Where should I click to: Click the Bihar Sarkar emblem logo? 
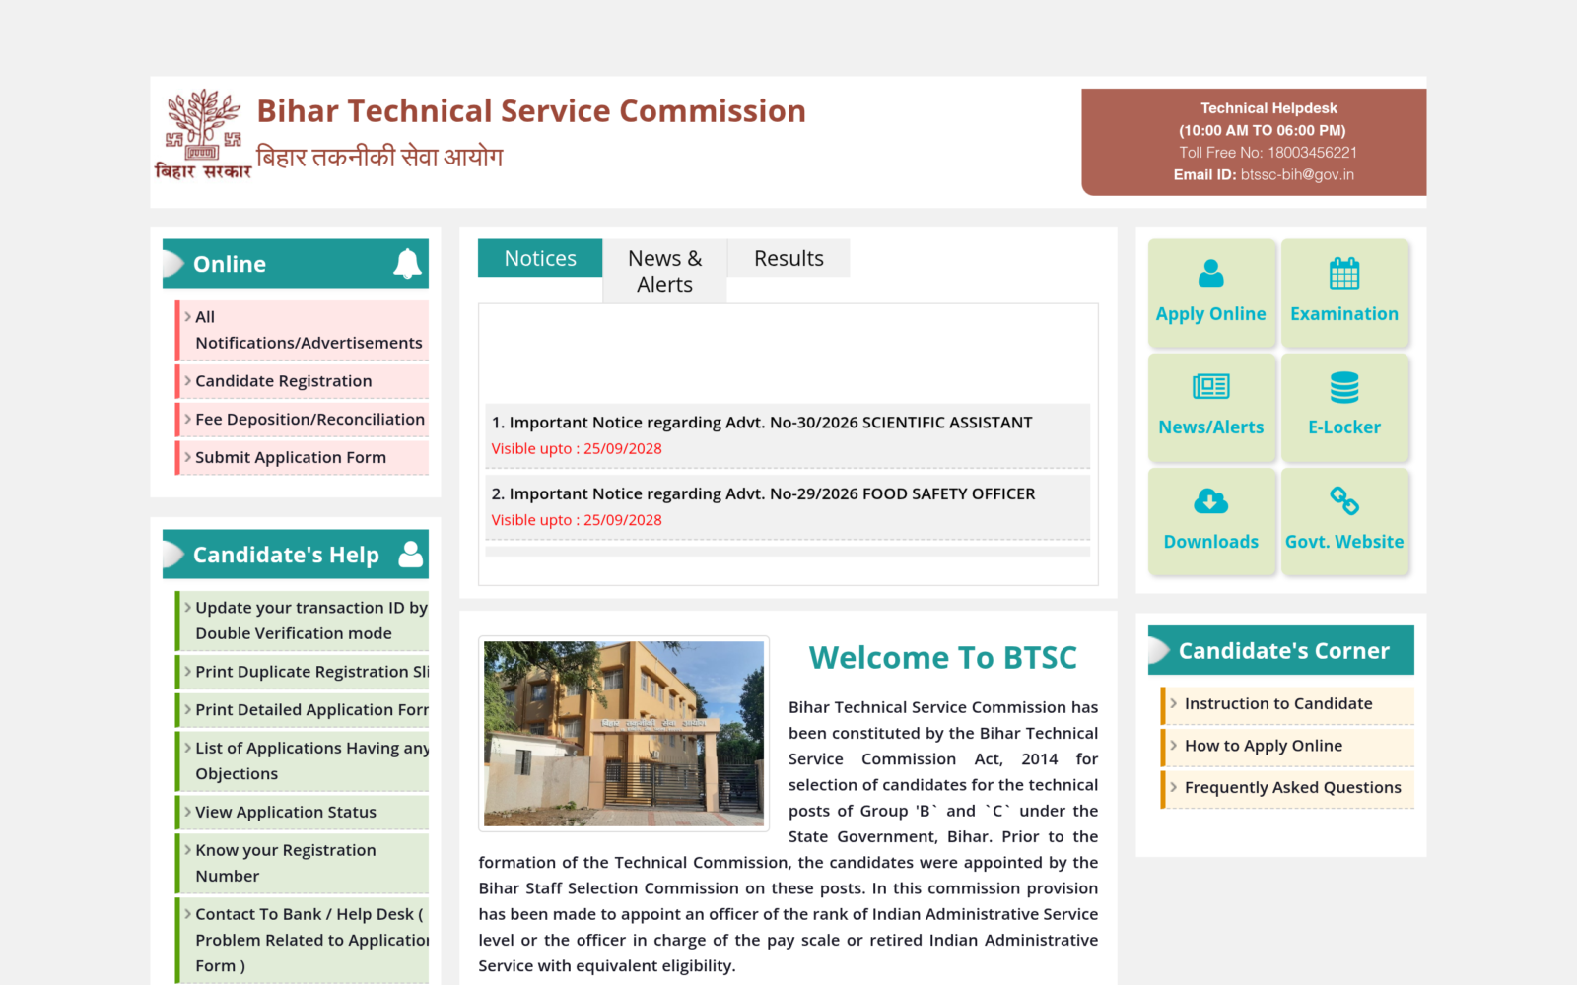[203, 134]
